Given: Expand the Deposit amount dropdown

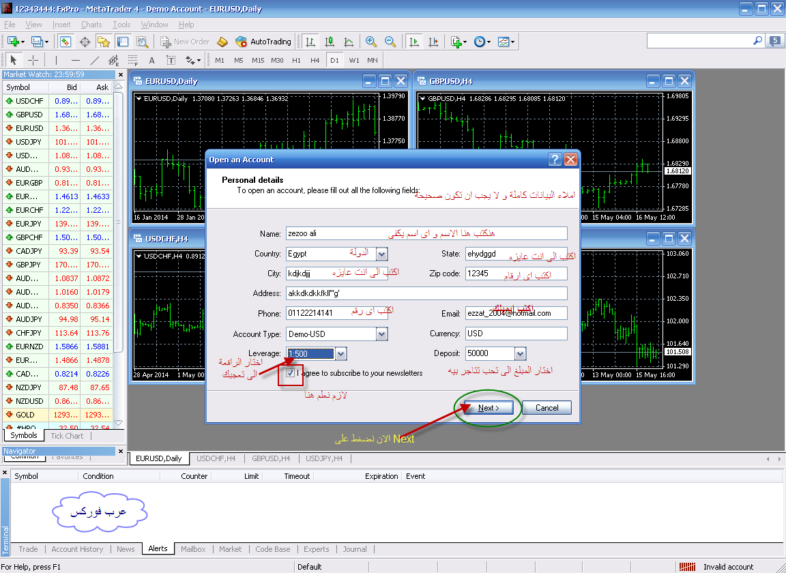Looking at the screenshot, I should 520,354.
